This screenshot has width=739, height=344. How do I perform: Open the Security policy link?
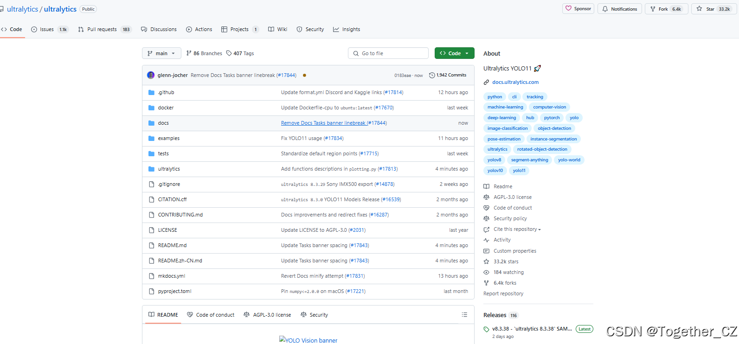tap(510, 219)
